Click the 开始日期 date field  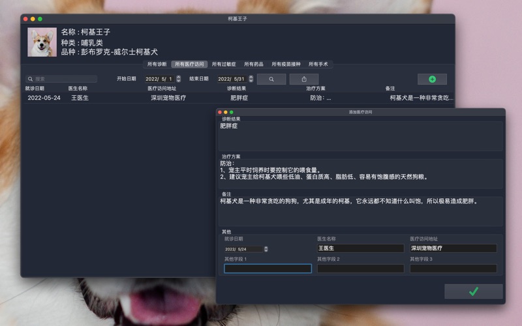(159, 79)
